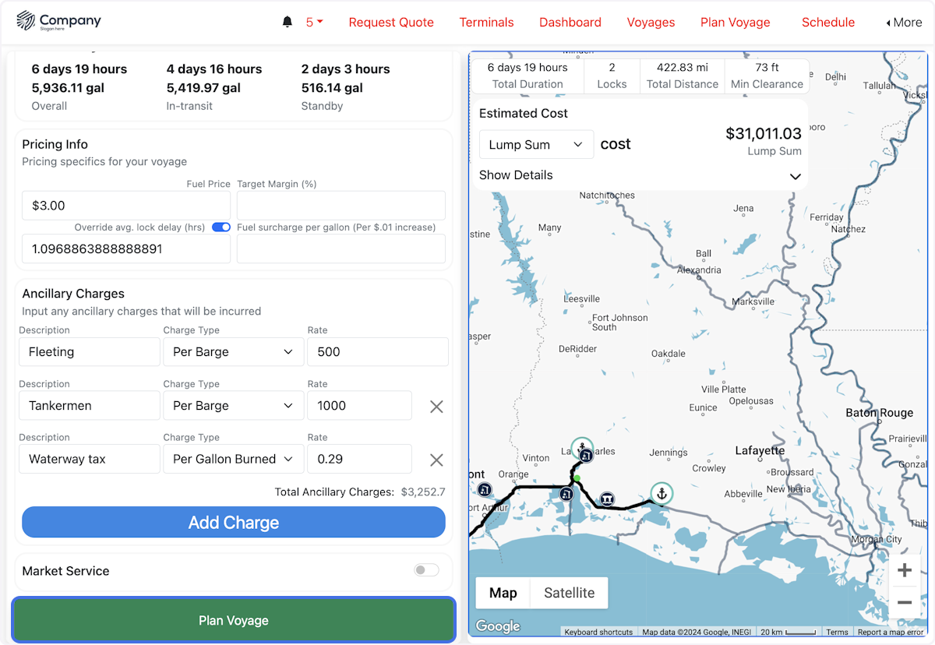Open the Voyages menu item
This screenshot has width=935, height=645.
pos(651,23)
